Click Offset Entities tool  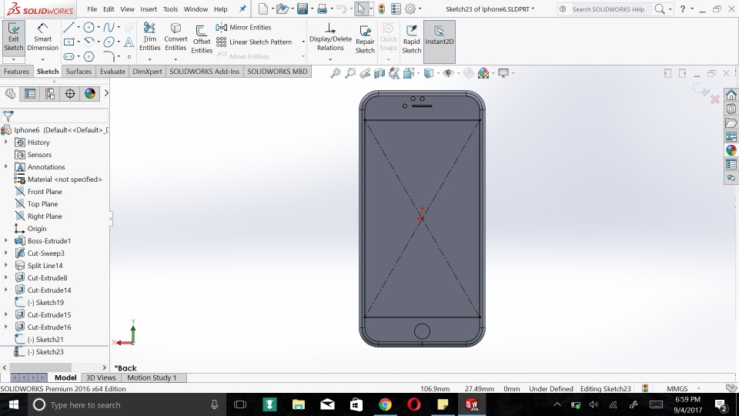202,39
